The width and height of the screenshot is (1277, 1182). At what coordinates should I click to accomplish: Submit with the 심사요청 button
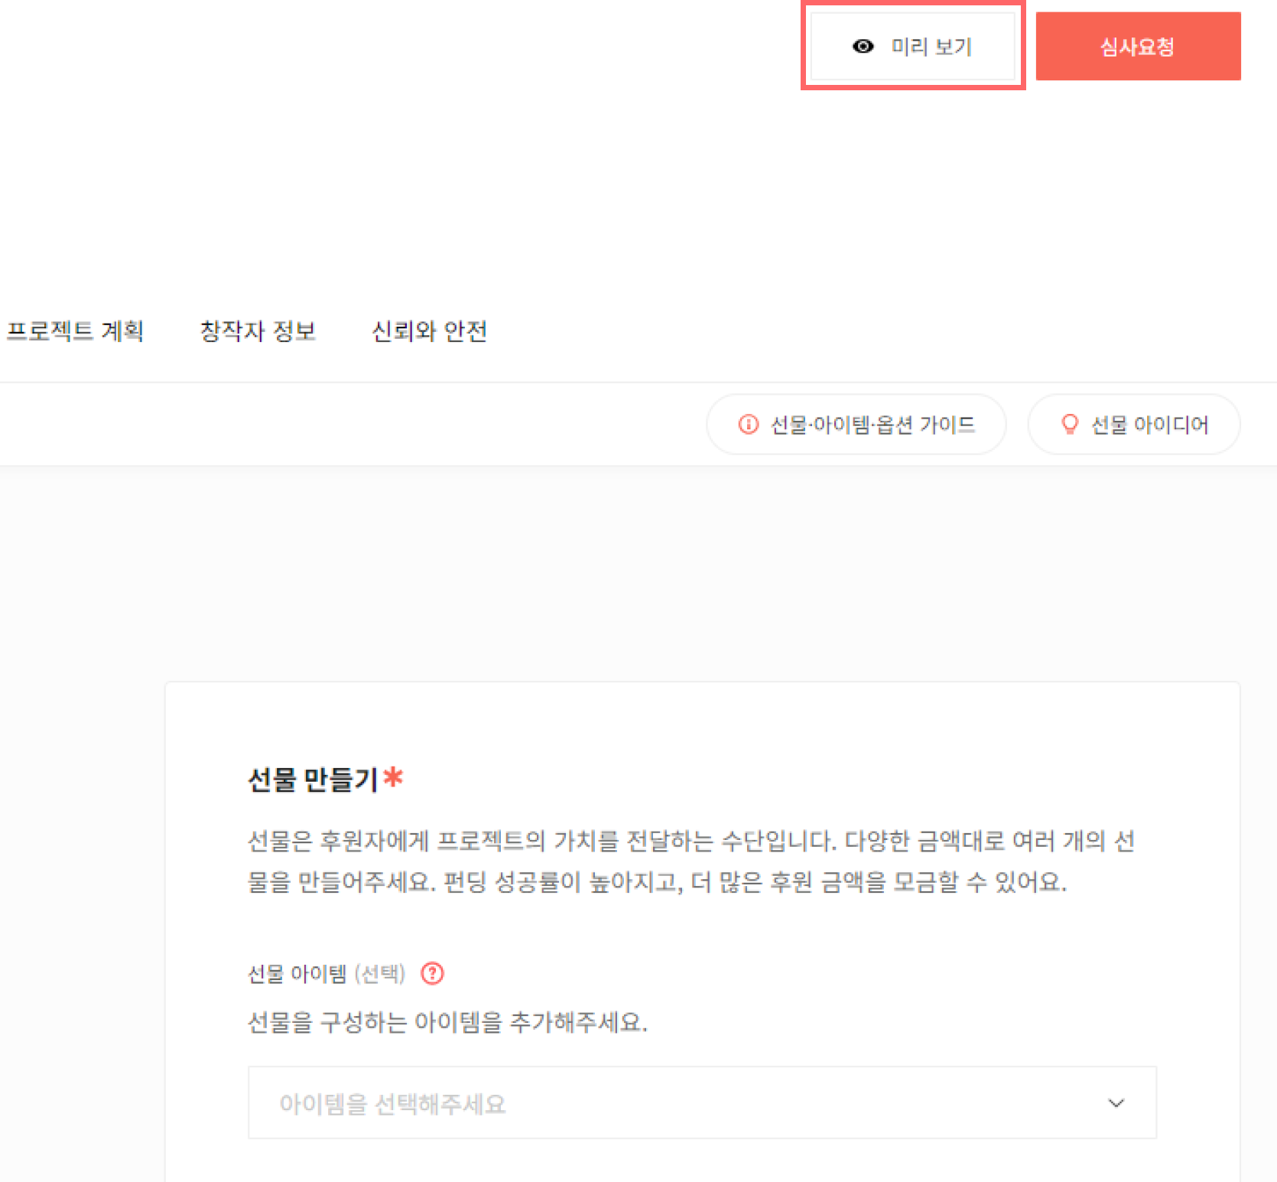click(x=1138, y=46)
